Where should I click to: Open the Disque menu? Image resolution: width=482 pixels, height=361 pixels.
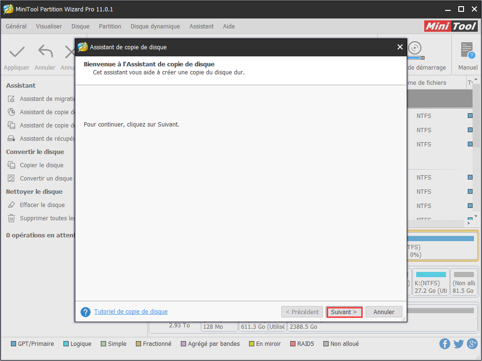80,27
